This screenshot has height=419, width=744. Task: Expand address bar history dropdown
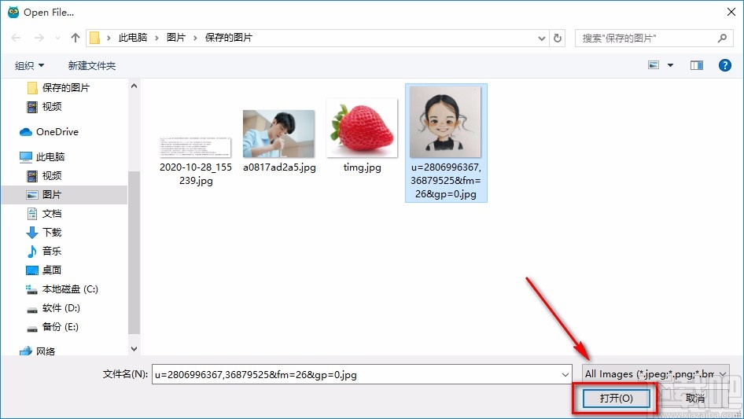541,39
